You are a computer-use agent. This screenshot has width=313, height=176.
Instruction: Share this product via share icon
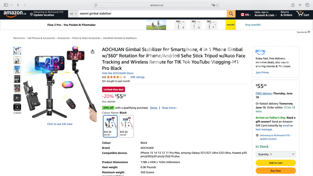[x=93, y=52]
